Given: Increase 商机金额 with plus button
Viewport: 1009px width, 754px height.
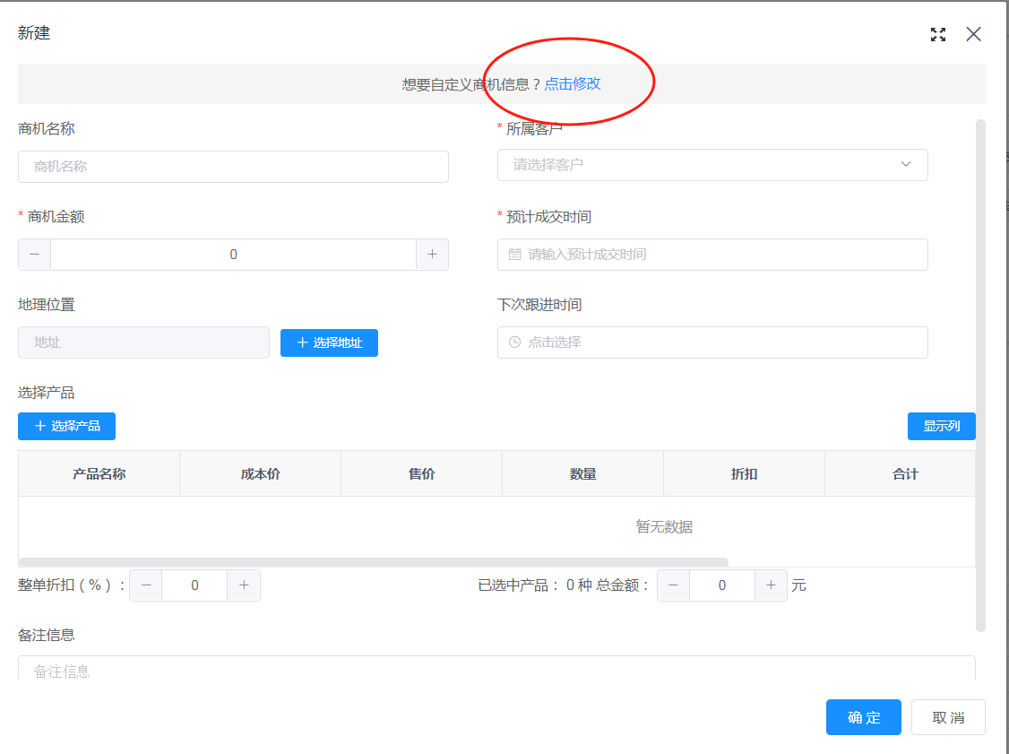Looking at the screenshot, I should pyautogui.click(x=432, y=255).
